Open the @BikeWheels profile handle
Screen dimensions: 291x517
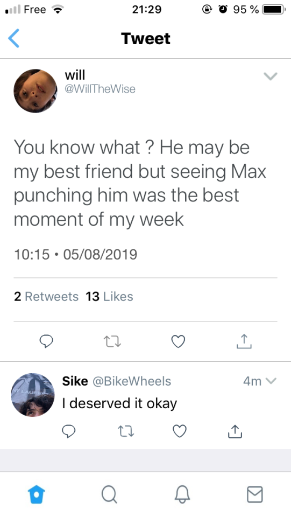[132, 381]
